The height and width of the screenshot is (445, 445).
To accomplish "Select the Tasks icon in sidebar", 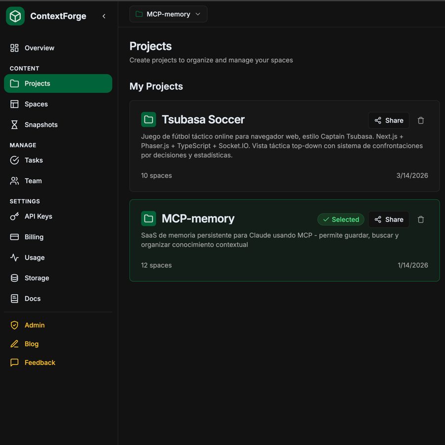I will (15, 160).
